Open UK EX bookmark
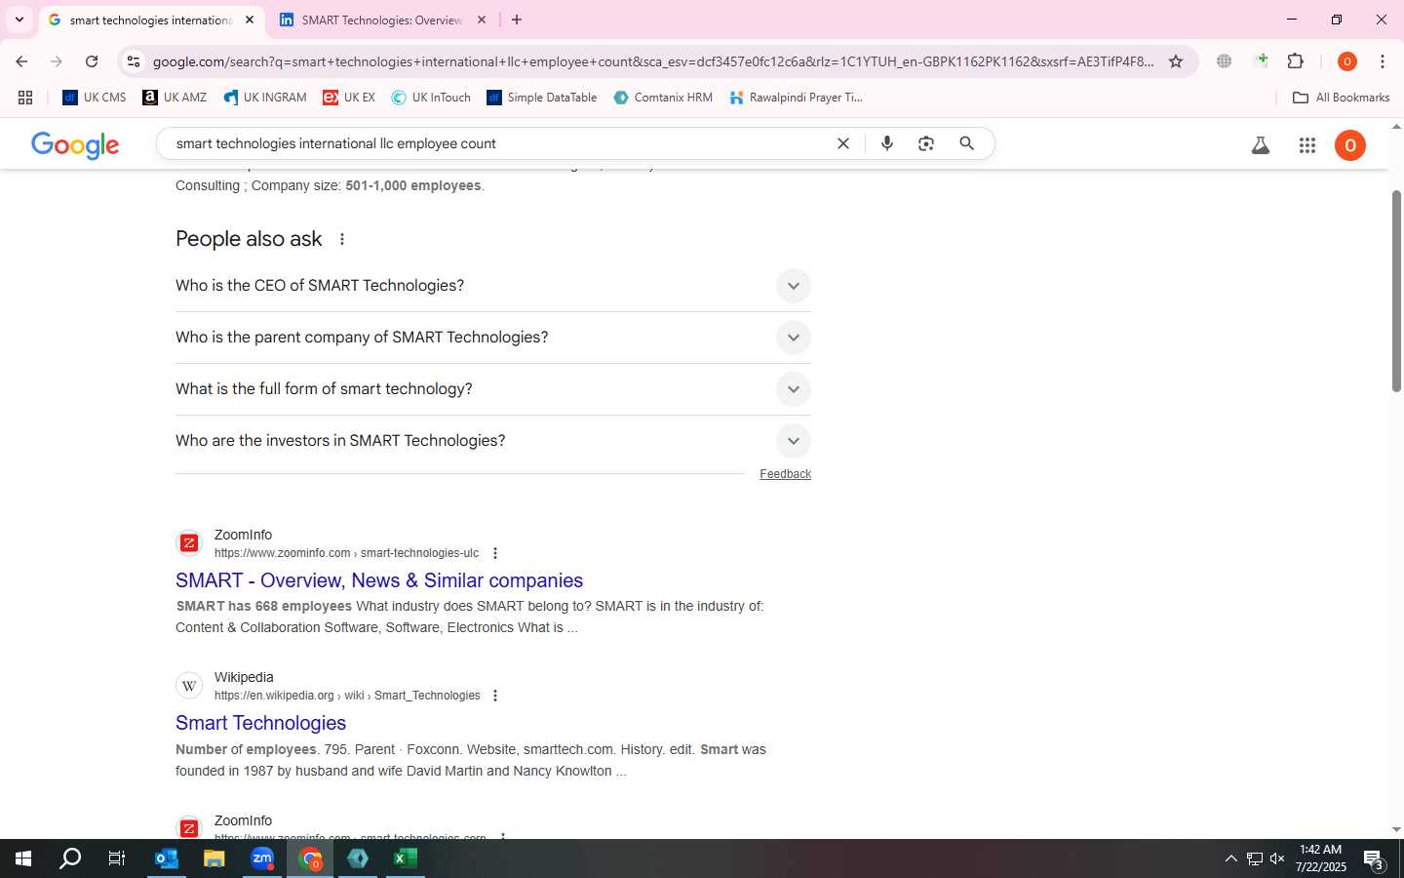 349,98
